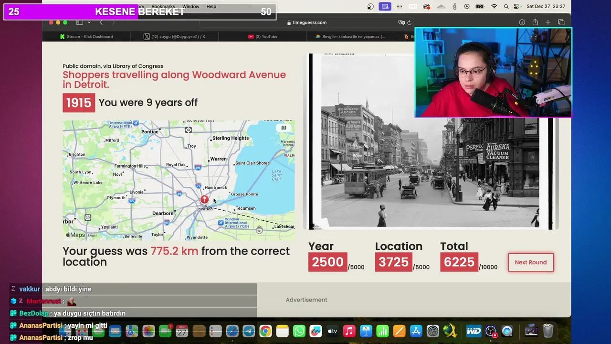The image size is (611, 344).
Task: Expand the sidebar dropdown chevron
Action: click(89, 22)
